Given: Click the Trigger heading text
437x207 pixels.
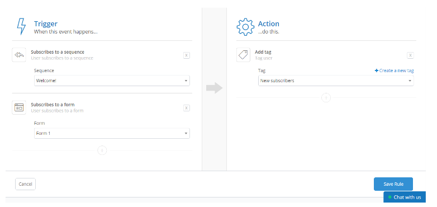Looking at the screenshot, I should pos(46,23).
